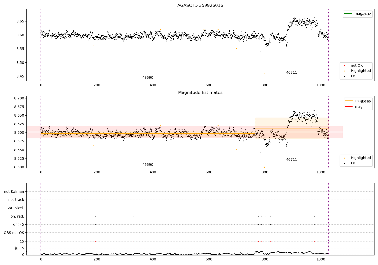Click the '46711' label in middle plot
The width and height of the screenshot is (378, 265).
292,160
